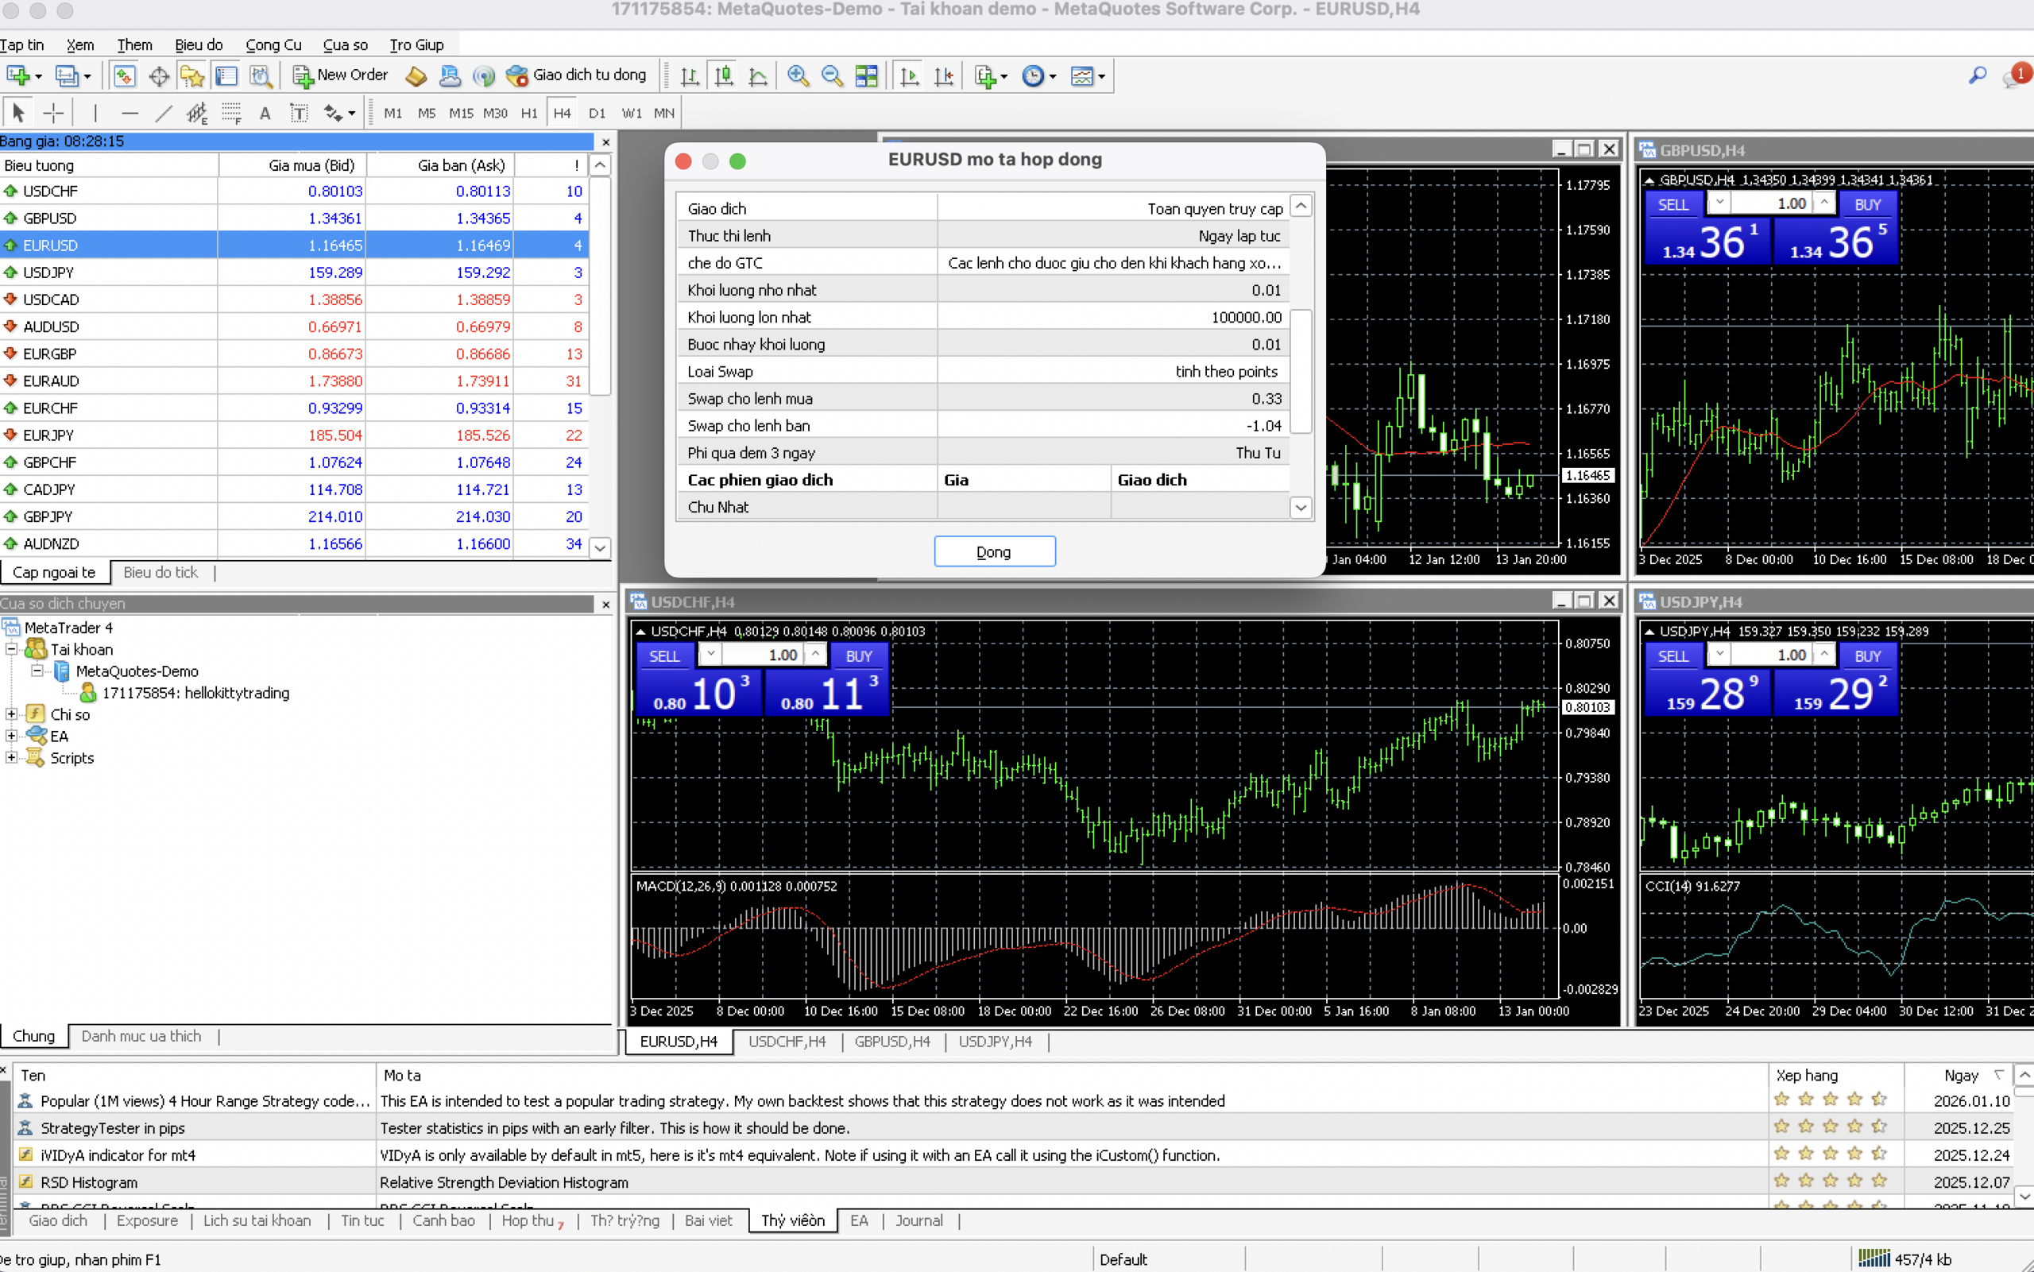Click the trendline drawing tool
Viewport: 2034px width, 1272px height.
pos(163,113)
